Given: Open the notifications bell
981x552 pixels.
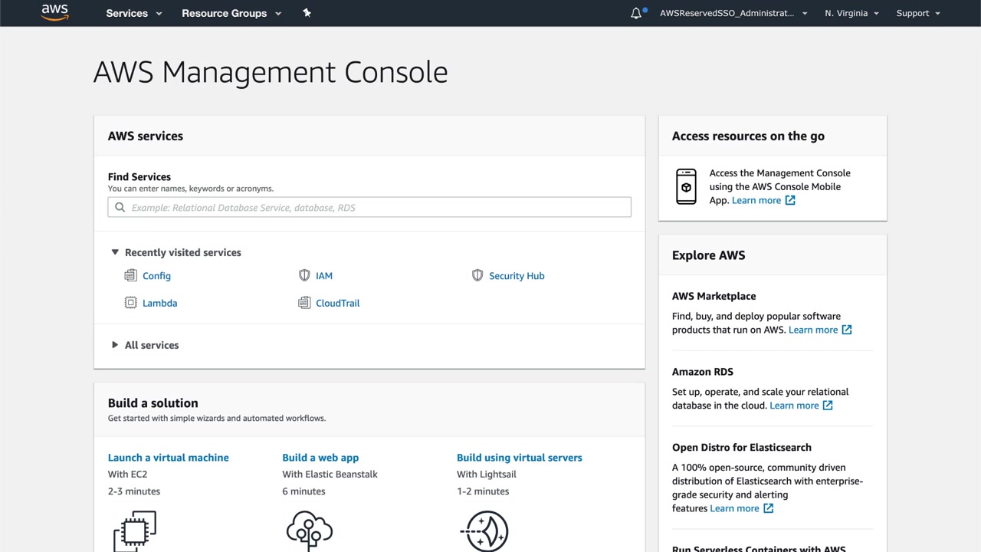Looking at the screenshot, I should coord(636,13).
